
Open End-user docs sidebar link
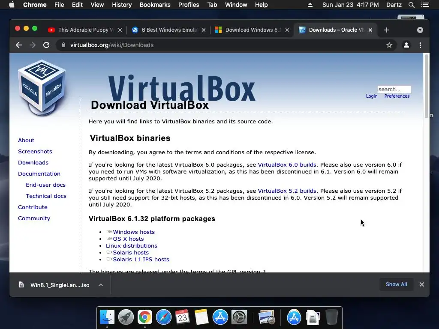pos(45,185)
